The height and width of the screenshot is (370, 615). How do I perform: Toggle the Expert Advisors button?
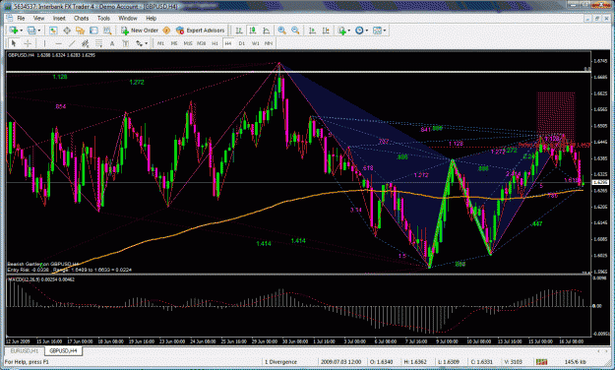(x=201, y=31)
